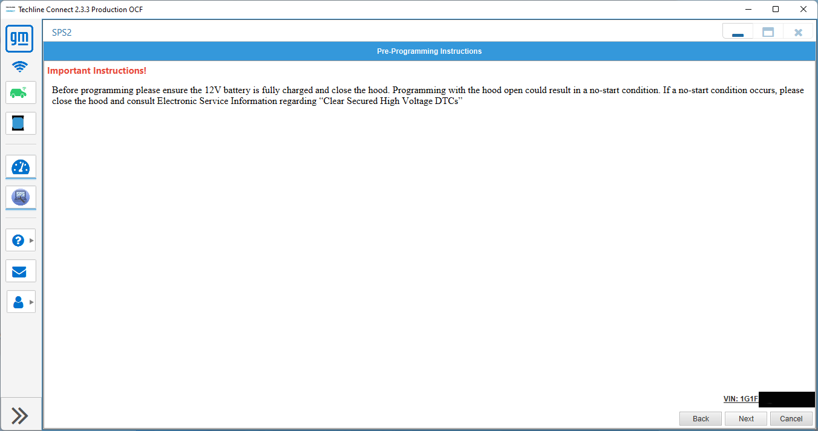The width and height of the screenshot is (818, 431).
Task: Cancel the programming session
Action: [x=791, y=419]
